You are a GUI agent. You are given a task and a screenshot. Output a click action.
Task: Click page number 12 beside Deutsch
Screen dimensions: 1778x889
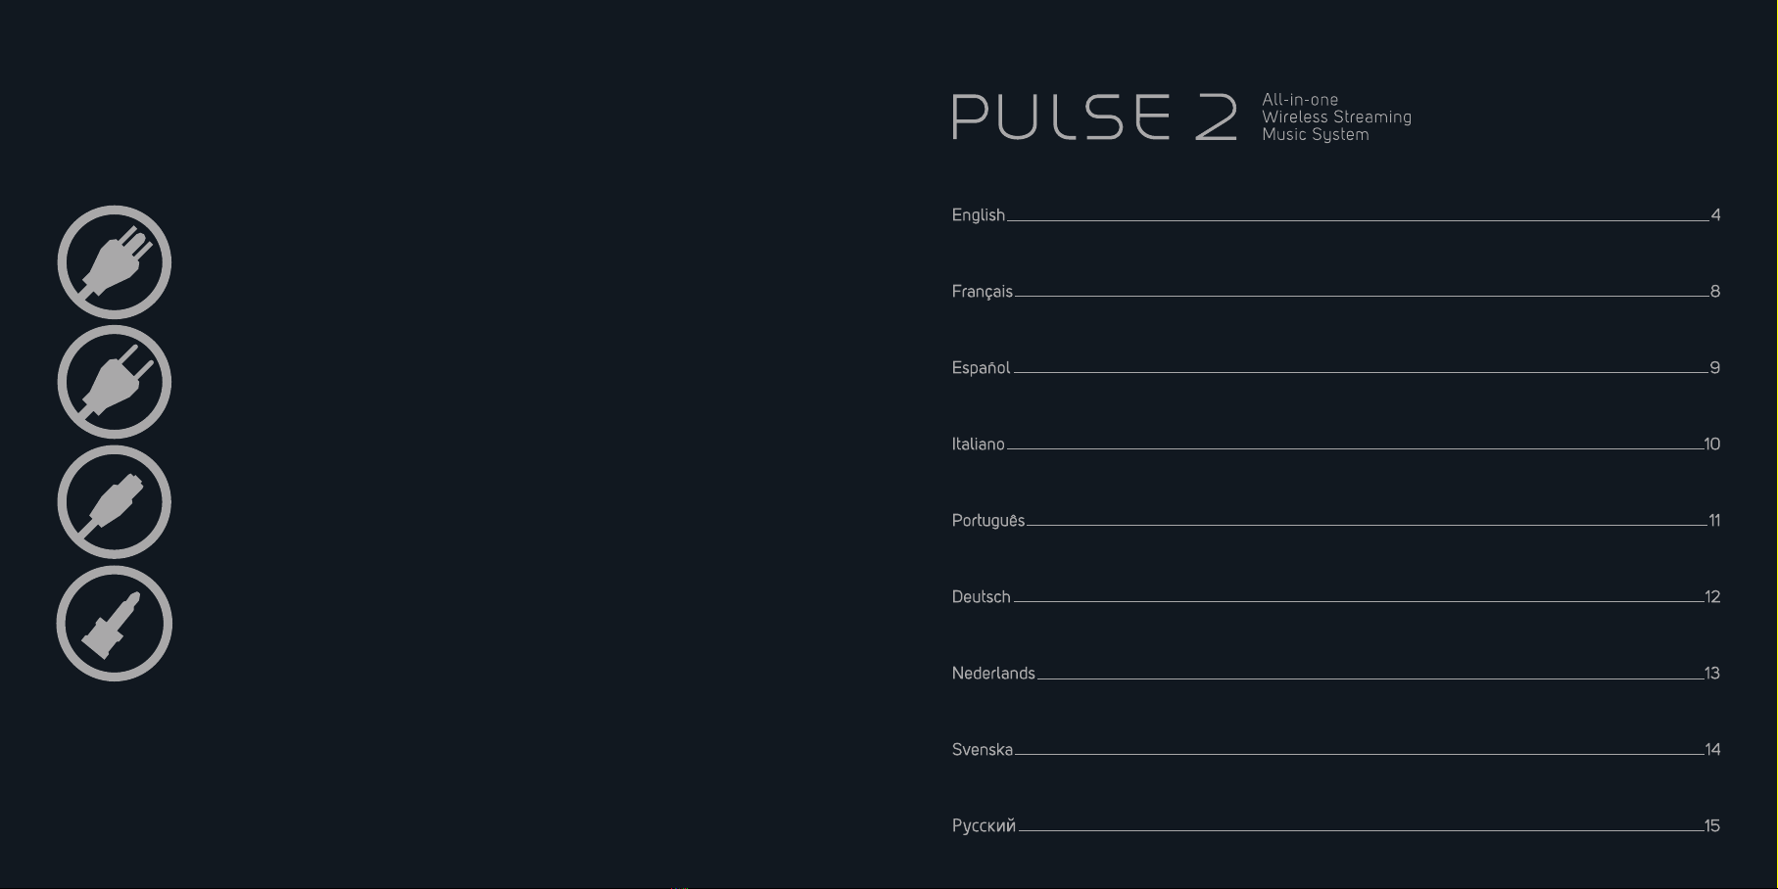(1711, 597)
